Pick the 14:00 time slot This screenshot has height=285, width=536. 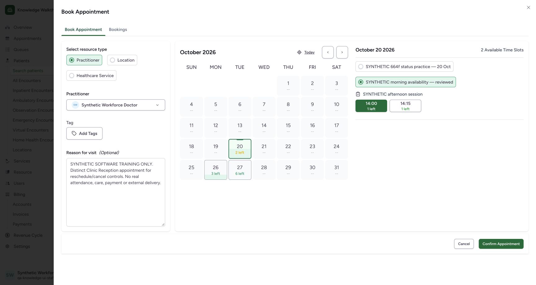[371, 106]
